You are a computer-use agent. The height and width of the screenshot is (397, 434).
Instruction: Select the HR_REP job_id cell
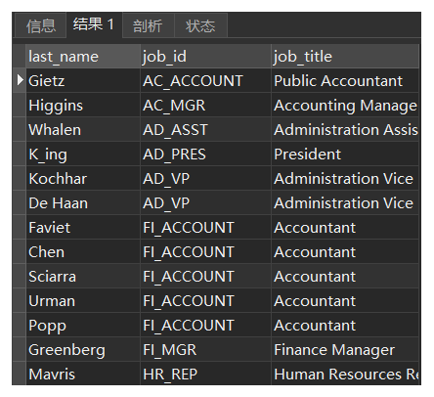[x=205, y=374]
